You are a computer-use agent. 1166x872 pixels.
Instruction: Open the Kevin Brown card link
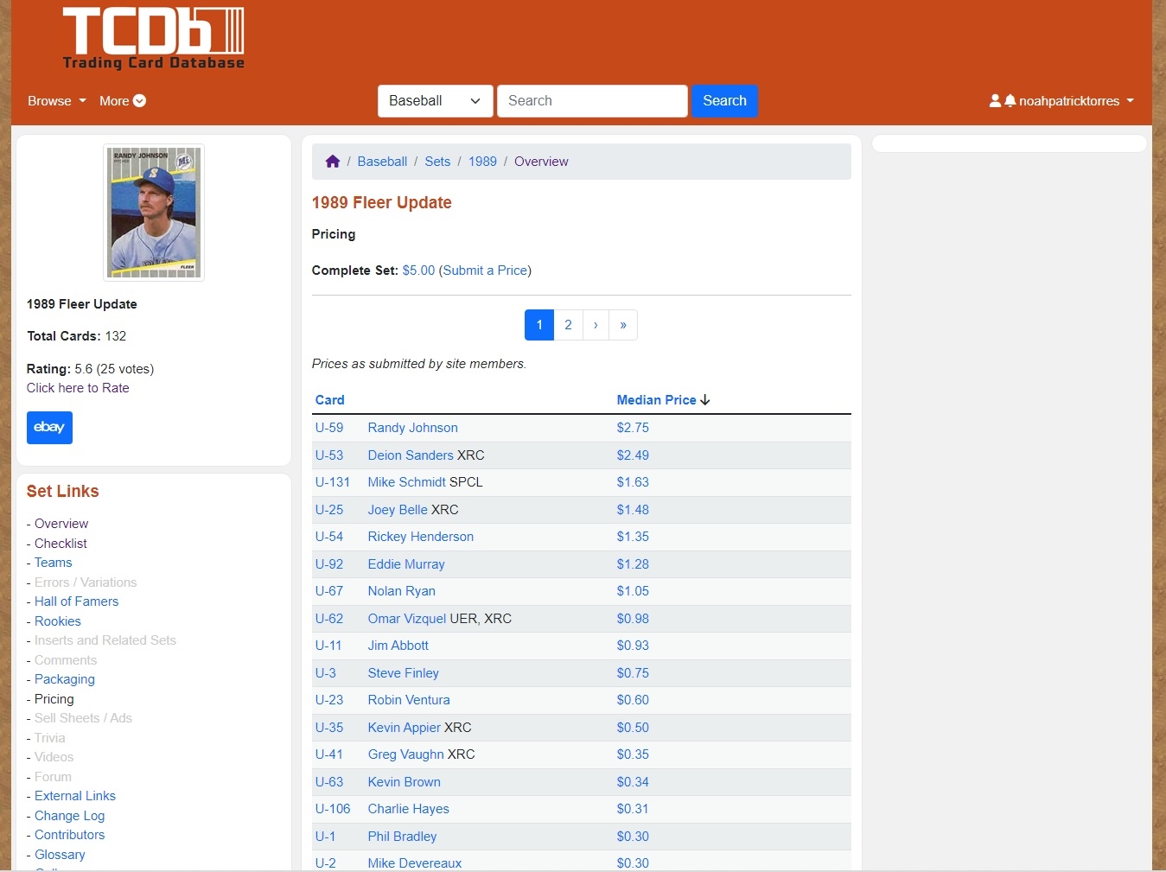point(405,782)
